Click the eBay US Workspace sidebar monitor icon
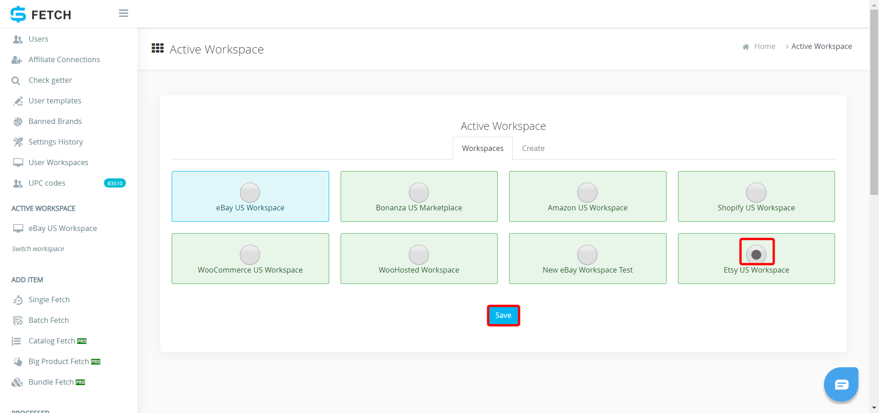879x413 pixels. [18, 228]
